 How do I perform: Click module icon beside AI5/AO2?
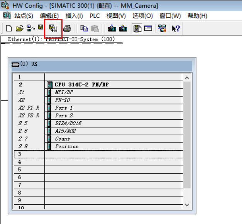(49, 131)
